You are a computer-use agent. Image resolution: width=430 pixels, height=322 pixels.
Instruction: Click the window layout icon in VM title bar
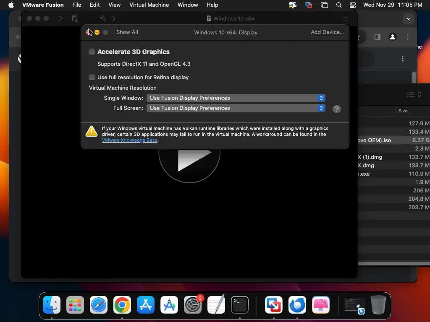click(345, 18)
